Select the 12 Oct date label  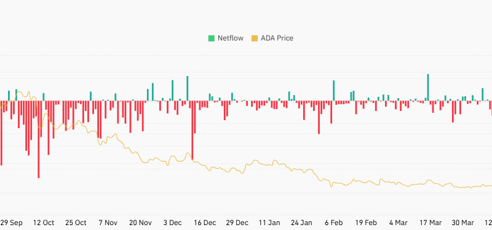(x=44, y=223)
